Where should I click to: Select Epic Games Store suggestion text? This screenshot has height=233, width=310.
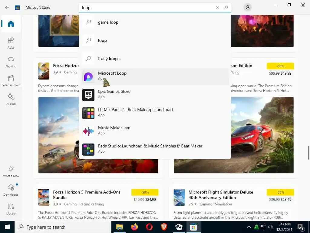point(114,92)
